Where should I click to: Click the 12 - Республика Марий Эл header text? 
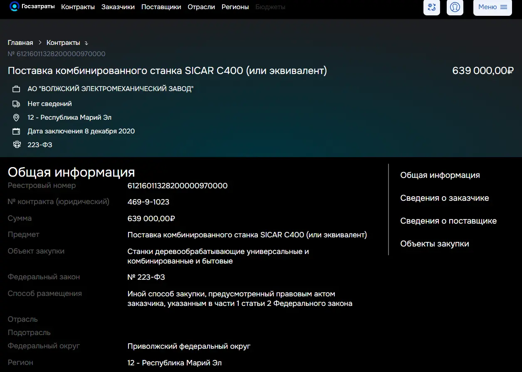coord(69,118)
